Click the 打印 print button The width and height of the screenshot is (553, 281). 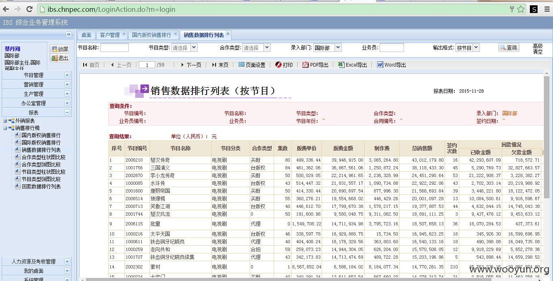284,65
